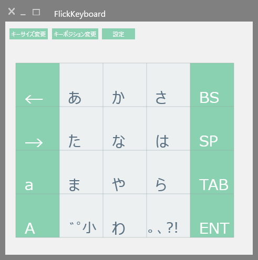Tap the ま kana key
The width and height of the screenshot is (258, 260).
81,172
